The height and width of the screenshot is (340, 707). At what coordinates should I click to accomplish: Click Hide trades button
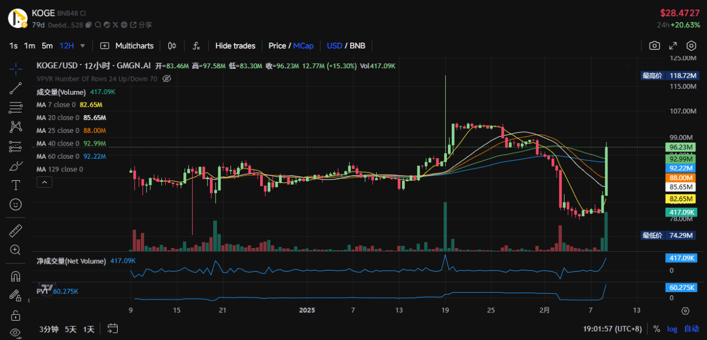tap(235, 46)
